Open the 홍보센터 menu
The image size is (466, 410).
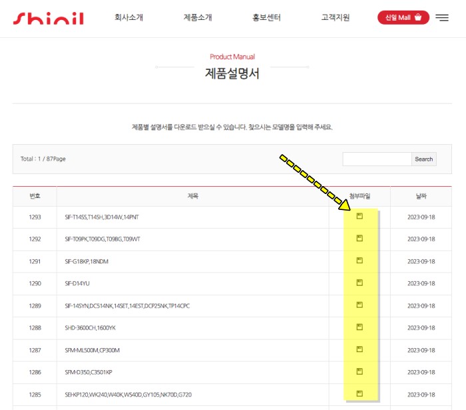(x=266, y=17)
